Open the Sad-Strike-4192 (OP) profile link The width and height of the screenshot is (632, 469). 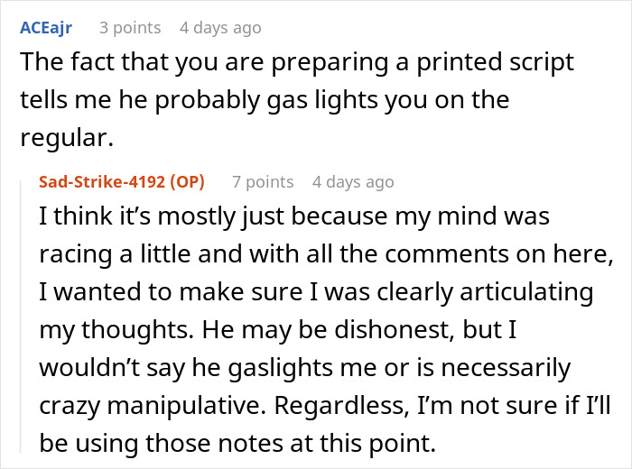point(122,182)
